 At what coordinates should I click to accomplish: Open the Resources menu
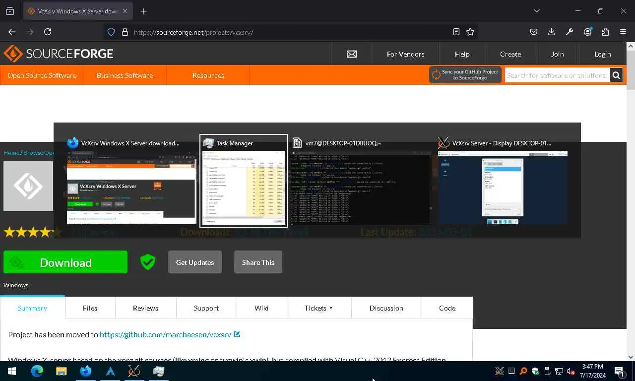pos(208,75)
